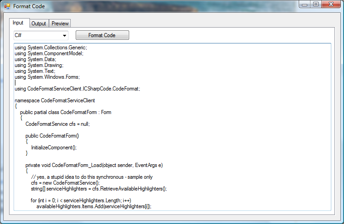Click the 'public partial class CodeFormatForm' line
The image size is (344, 224).
pyautogui.click(x=66, y=112)
